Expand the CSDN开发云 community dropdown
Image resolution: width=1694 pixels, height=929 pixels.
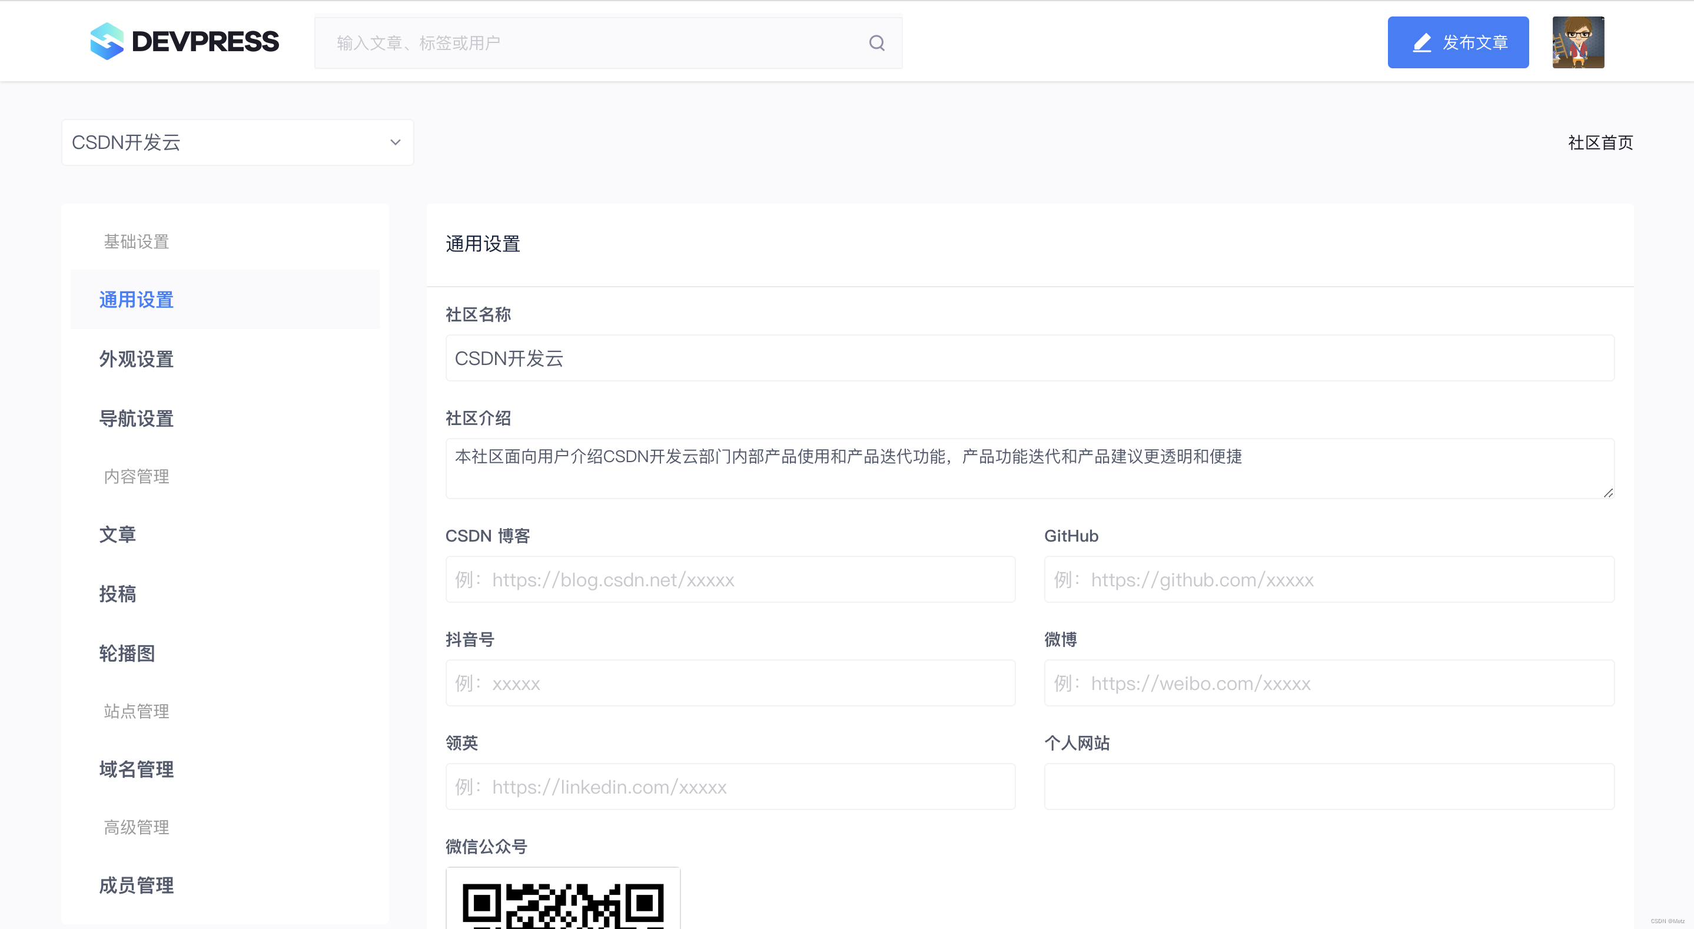[x=237, y=142]
